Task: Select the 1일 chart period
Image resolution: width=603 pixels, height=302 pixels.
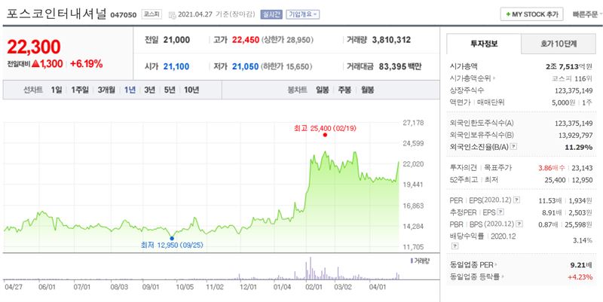Action: coord(57,90)
